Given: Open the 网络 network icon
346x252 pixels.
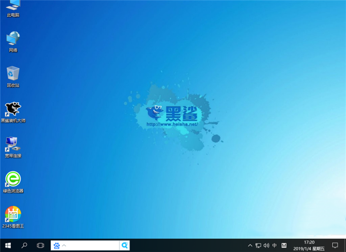Looking at the screenshot, I should (x=13, y=40).
